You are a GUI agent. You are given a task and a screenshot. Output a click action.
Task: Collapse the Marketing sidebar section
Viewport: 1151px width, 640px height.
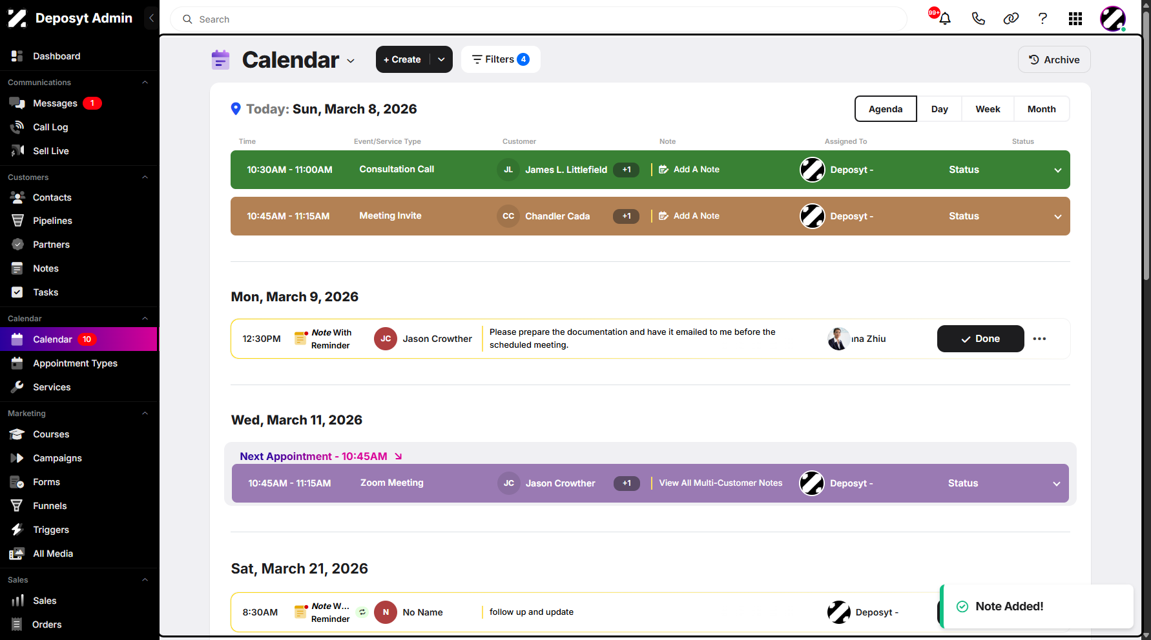click(x=145, y=414)
